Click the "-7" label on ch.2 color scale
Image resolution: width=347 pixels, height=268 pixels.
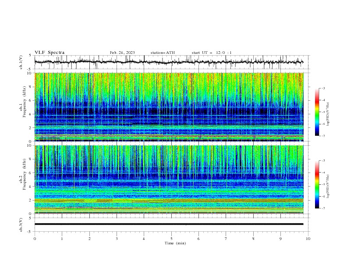[x=323, y=208]
